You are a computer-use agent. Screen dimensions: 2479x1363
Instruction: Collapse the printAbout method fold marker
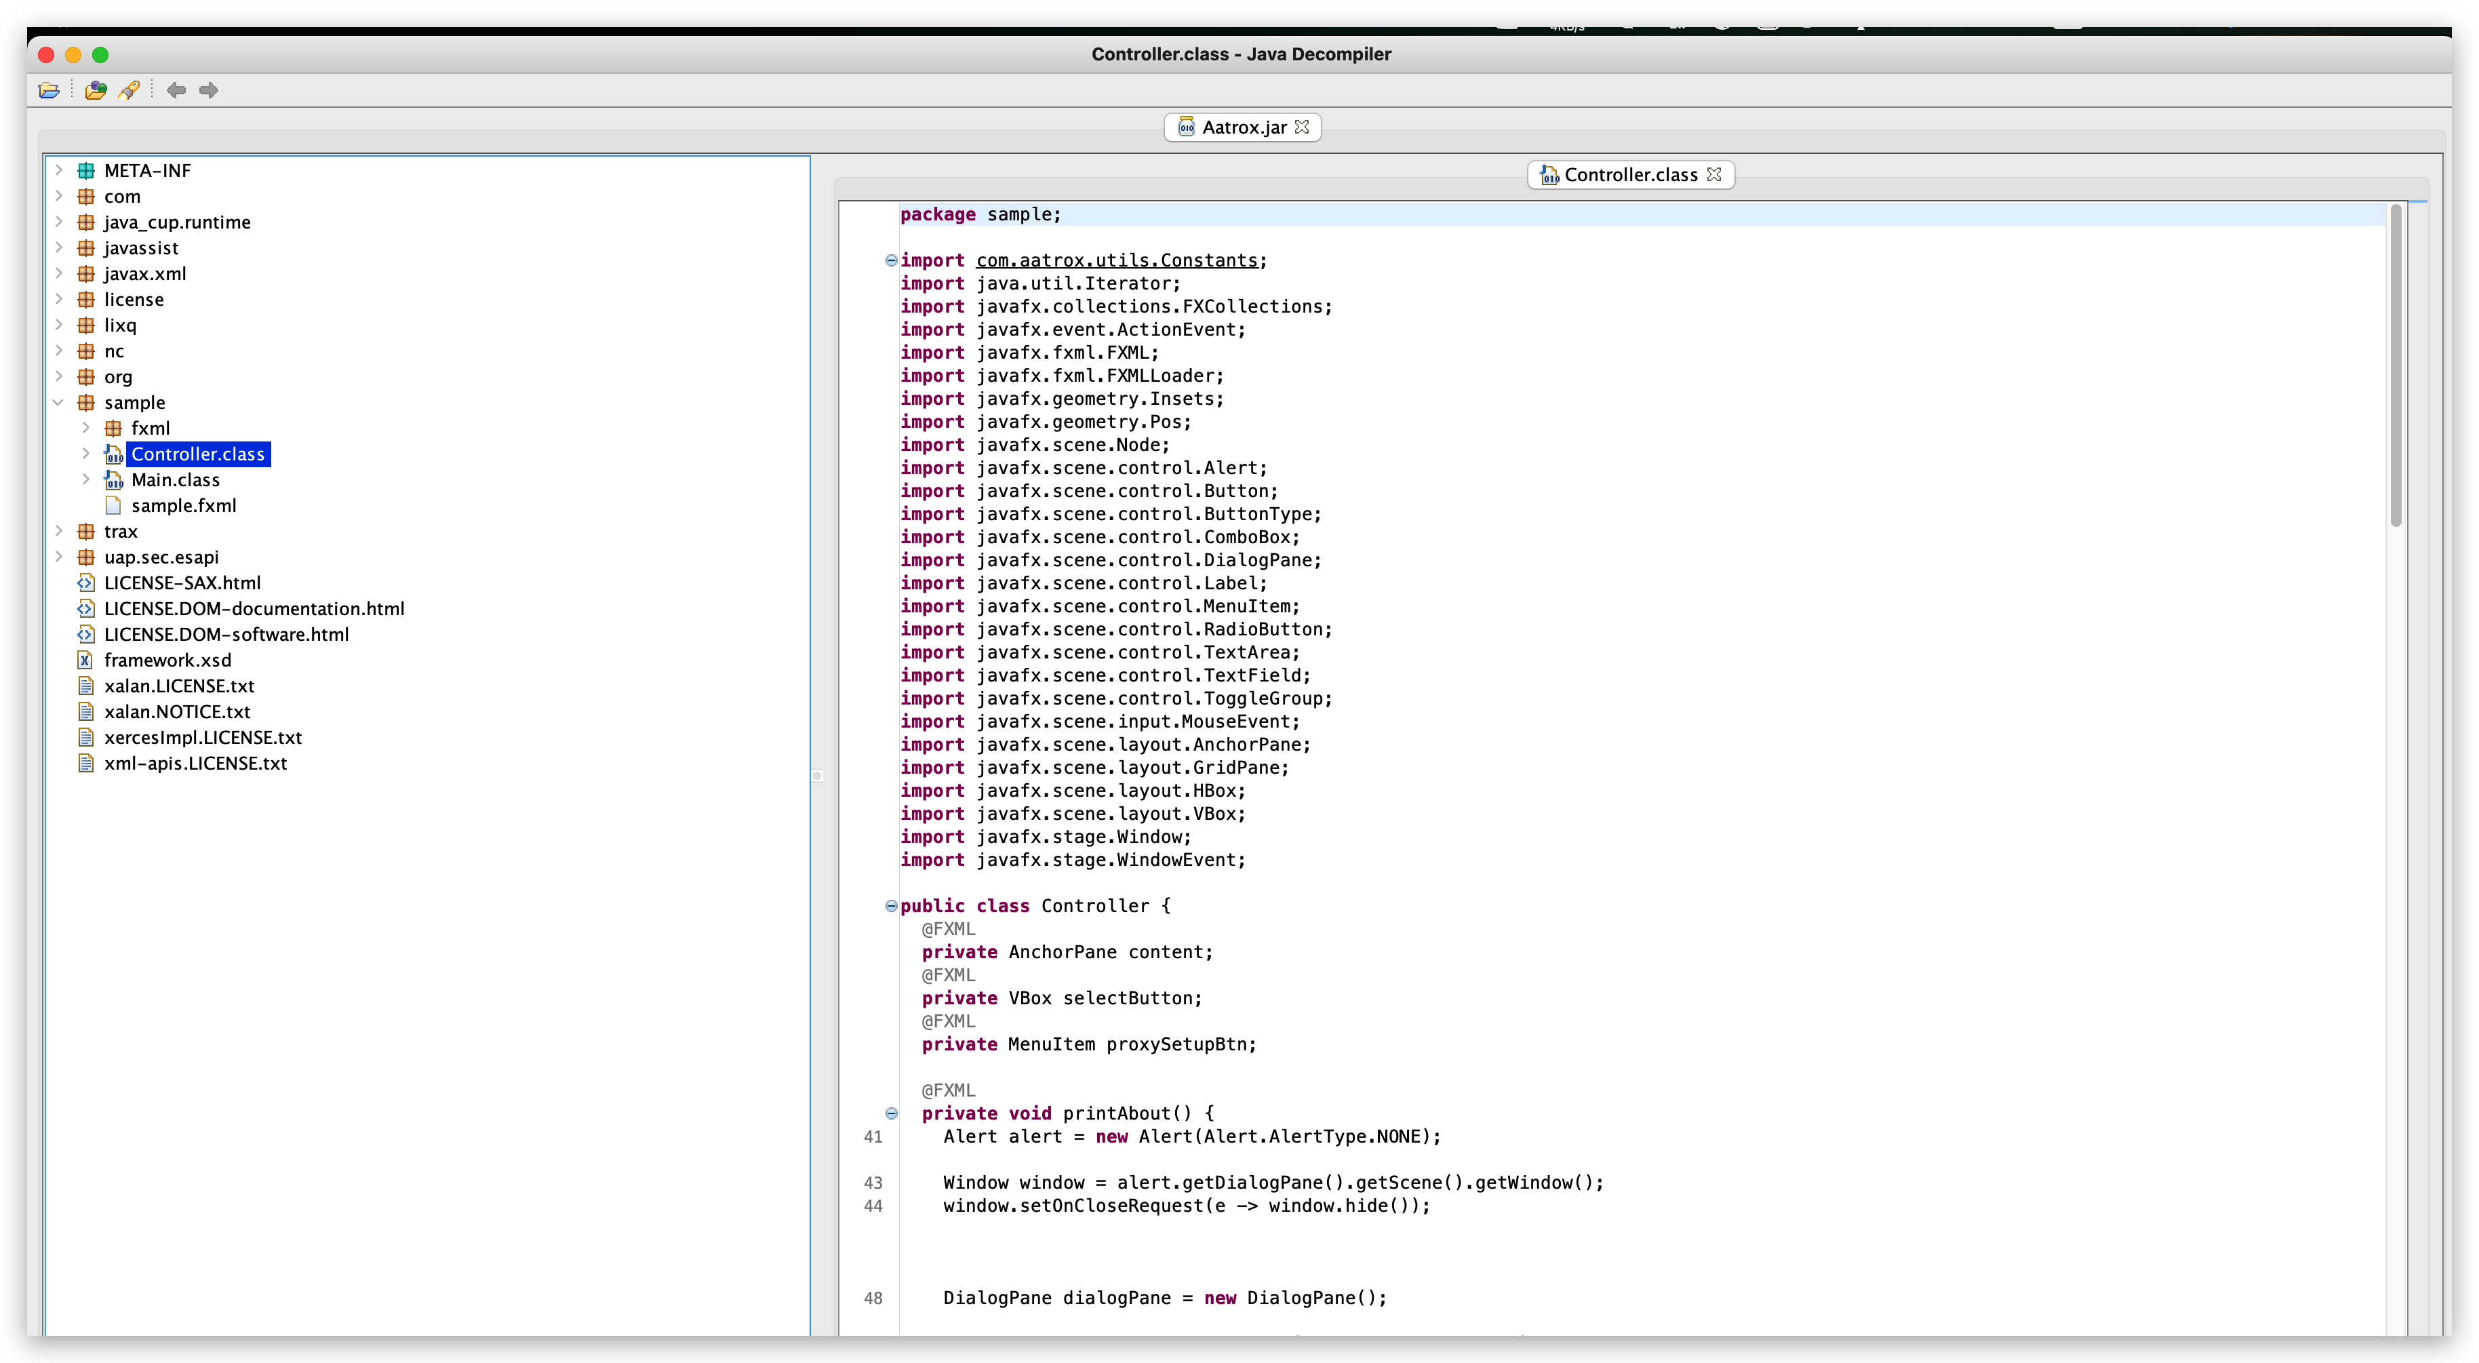coord(891,1113)
